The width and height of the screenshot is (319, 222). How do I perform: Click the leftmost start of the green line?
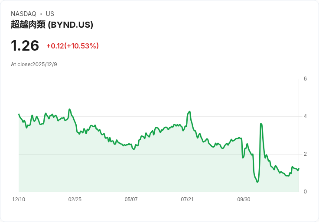click(x=19, y=114)
